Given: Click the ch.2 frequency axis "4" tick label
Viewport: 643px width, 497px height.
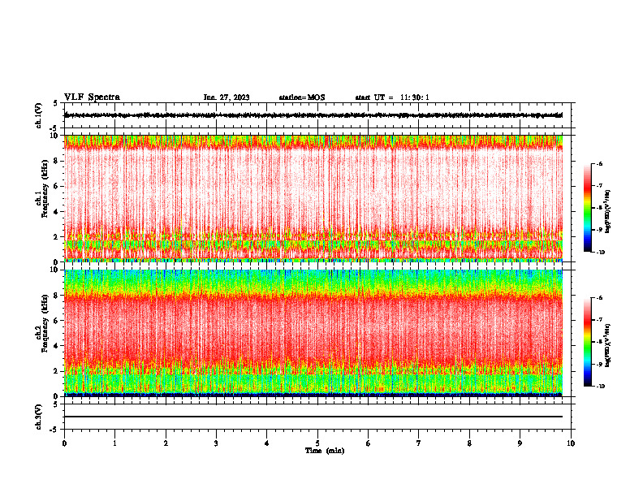Looking at the screenshot, I should (x=57, y=346).
